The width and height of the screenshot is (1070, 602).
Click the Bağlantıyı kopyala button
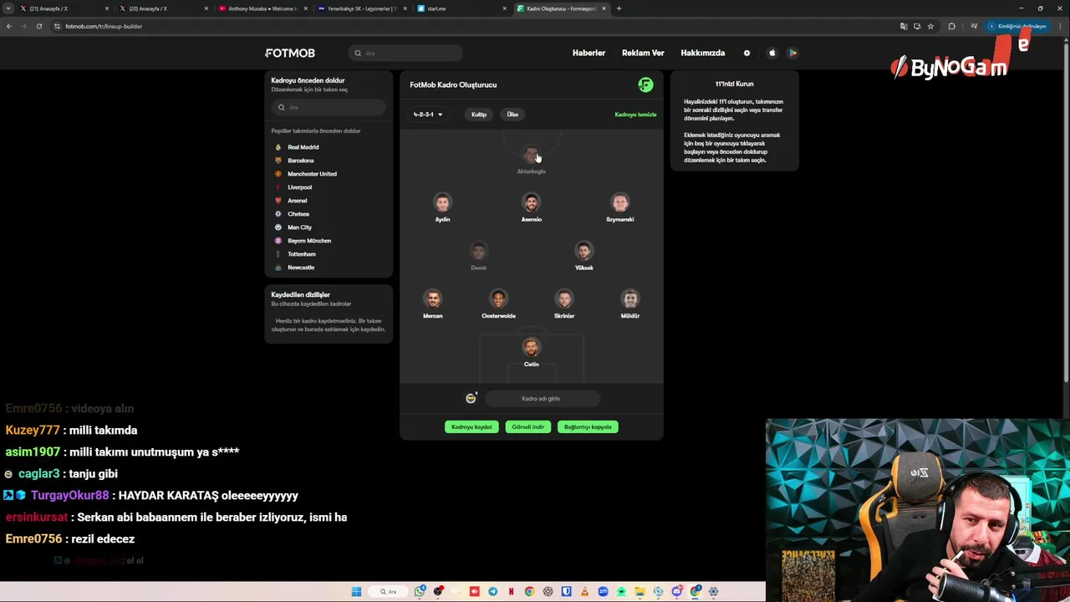click(588, 427)
